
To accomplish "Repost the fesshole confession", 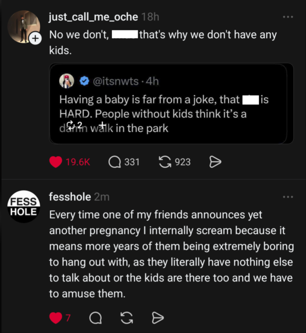I will click(x=126, y=318).
